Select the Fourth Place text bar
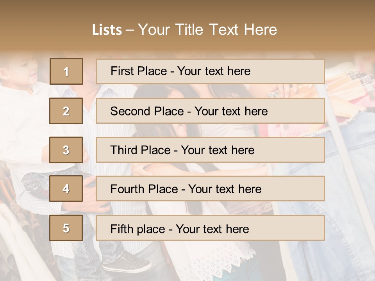Image resolution: width=375 pixels, height=281 pixels. click(x=210, y=189)
